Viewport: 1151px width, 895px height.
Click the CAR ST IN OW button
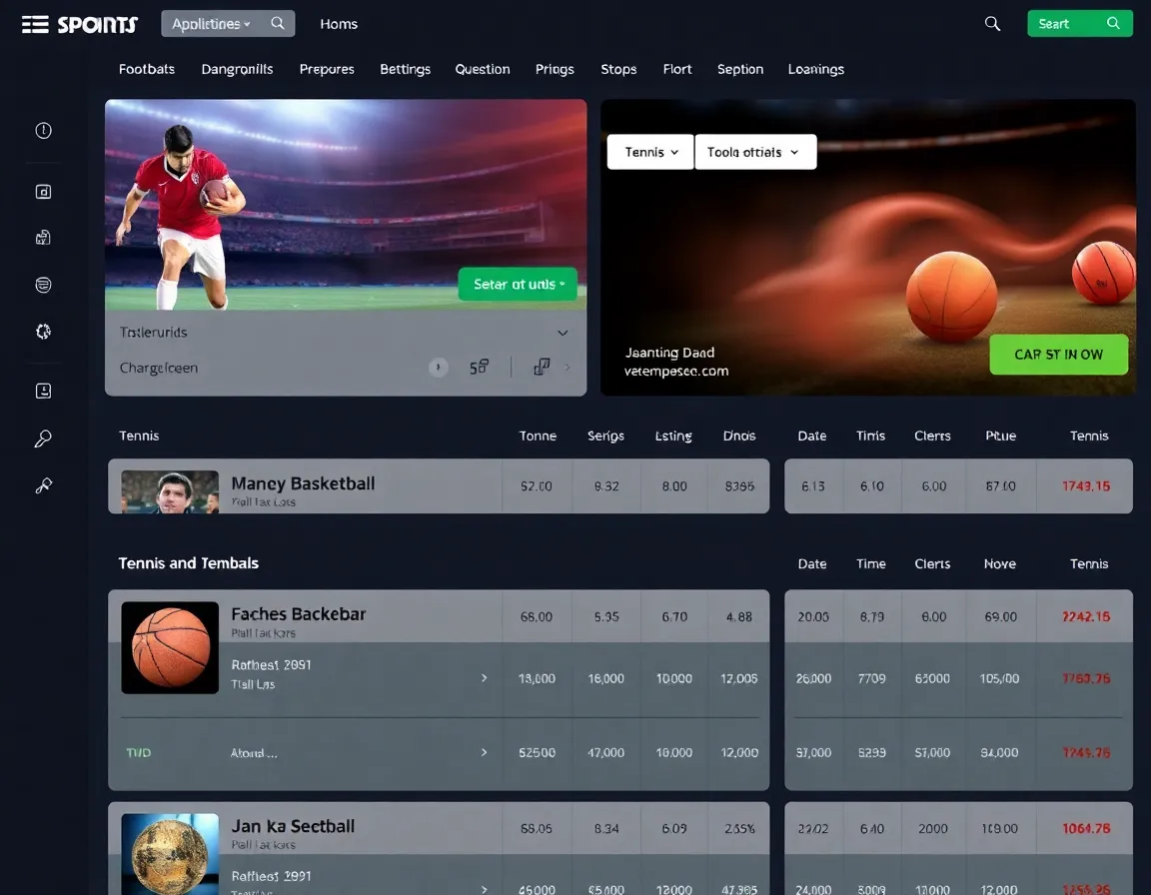coord(1058,355)
